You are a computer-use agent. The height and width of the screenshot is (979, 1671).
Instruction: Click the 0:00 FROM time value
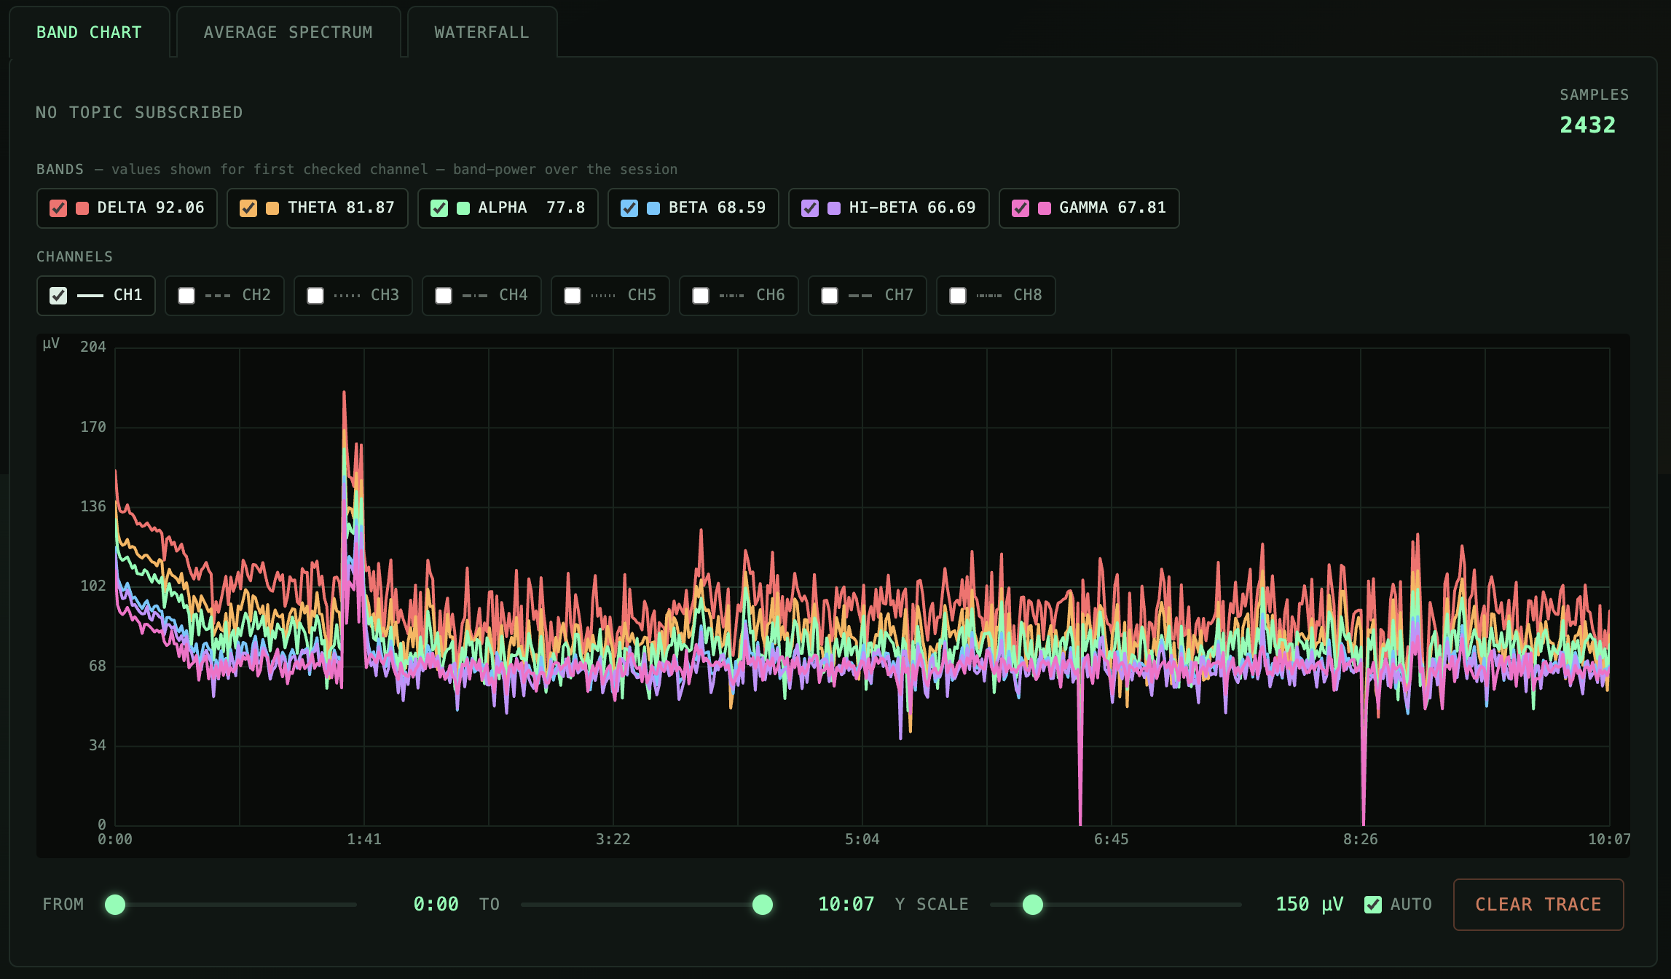pos(436,905)
